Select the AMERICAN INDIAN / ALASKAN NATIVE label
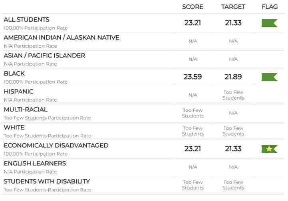This screenshot has width=288, height=201. click(x=62, y=38)
